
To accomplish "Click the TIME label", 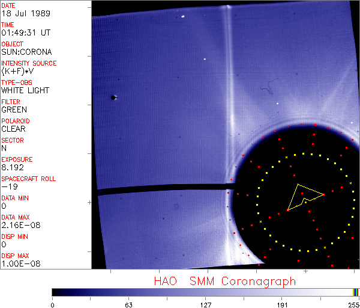I will pyautogui.click(x=8, y=25).
